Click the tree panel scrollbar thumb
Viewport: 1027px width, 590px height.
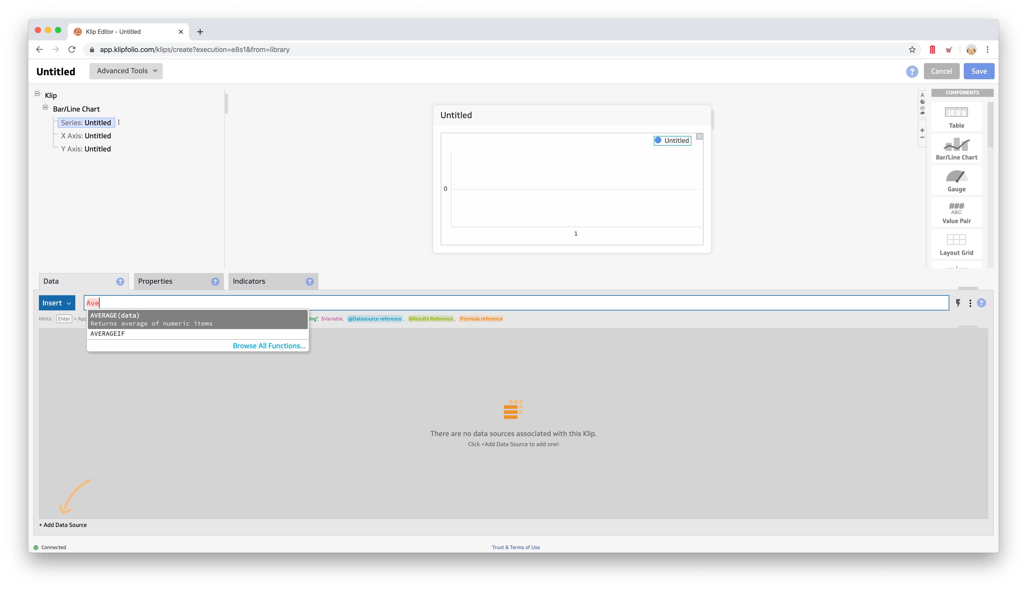tap(226, 104)
